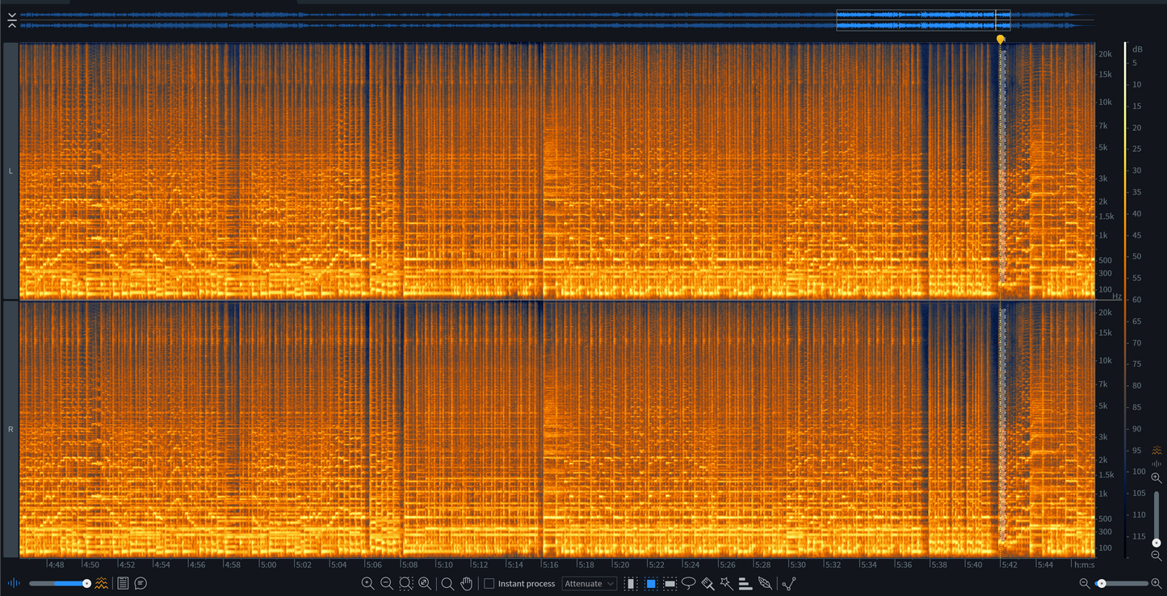The image size is (1167, 596).
Task: Select the Brush selection tool
Action: (708, 583)
